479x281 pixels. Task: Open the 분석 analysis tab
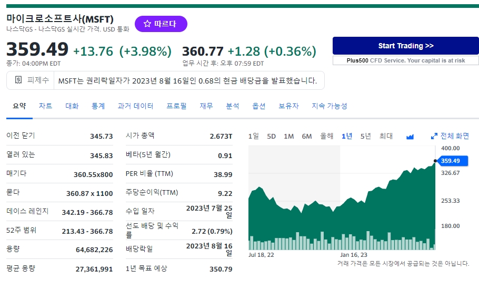pos(233,106)
